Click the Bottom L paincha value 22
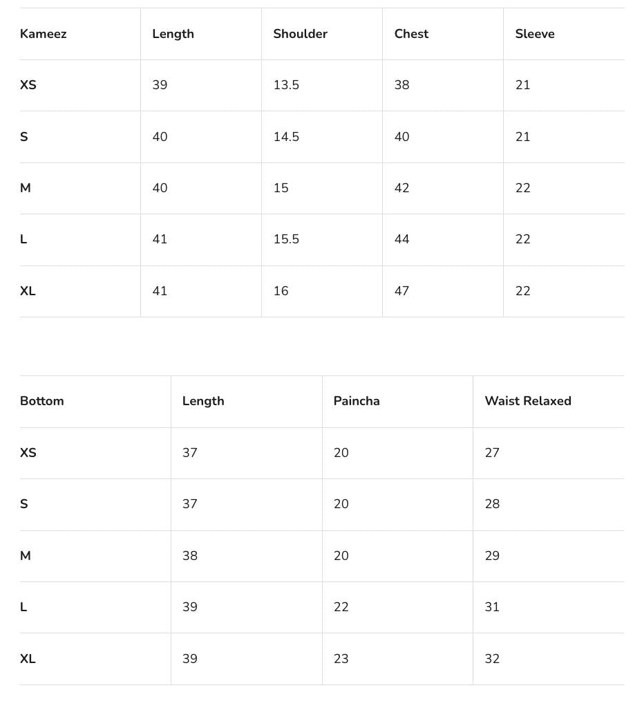 pyautogui.click(x=341, y=607)
